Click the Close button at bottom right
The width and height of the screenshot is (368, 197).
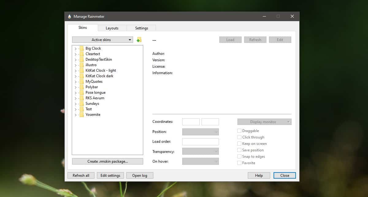click(x=285, y=176)
